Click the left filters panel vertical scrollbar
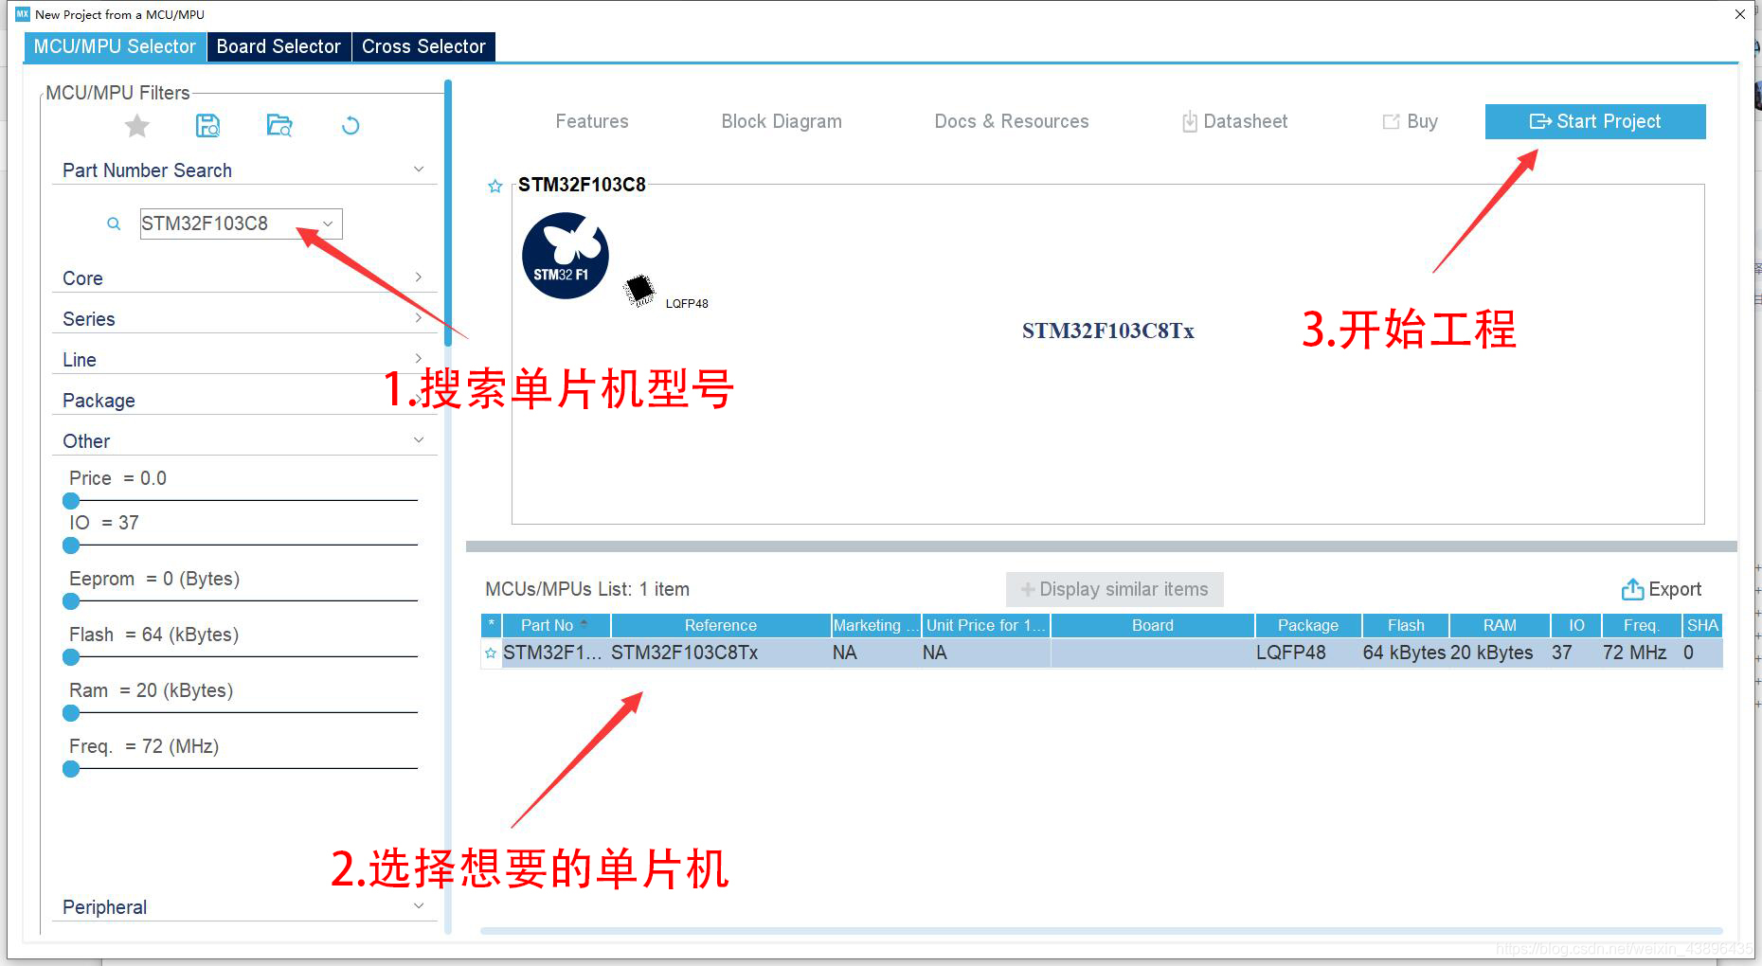 (448, 213)
